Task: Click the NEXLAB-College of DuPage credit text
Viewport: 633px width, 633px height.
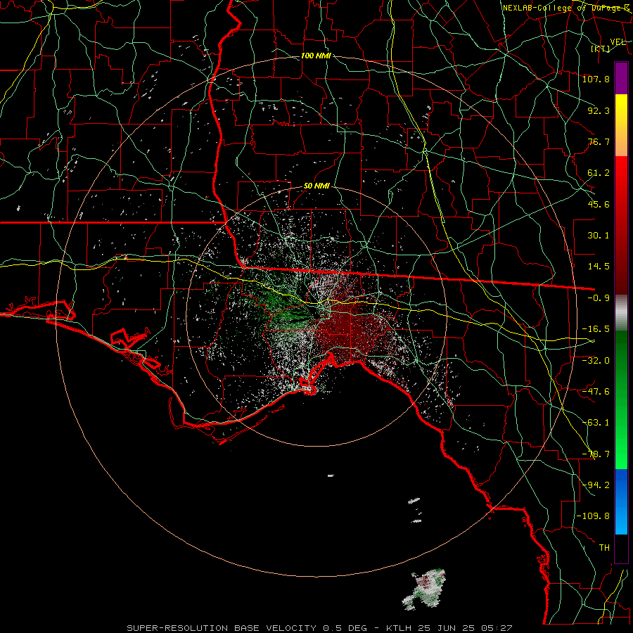Action: point(566,8)
